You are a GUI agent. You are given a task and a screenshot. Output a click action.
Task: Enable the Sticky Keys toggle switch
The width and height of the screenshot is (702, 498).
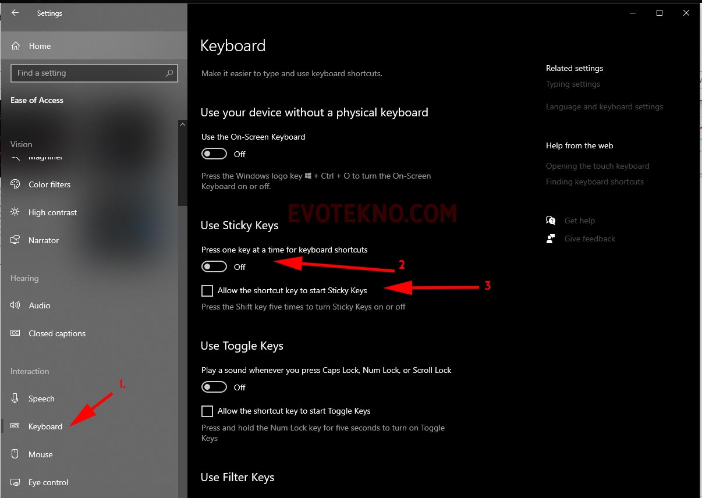[x=214, y=267]
